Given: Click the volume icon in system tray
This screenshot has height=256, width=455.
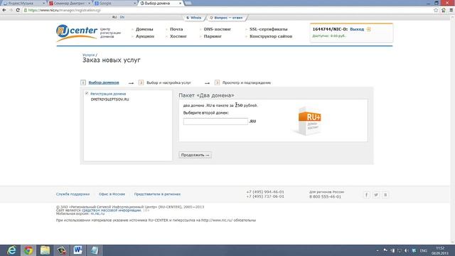Looking at the screenshot, I should tap(407, 250).
